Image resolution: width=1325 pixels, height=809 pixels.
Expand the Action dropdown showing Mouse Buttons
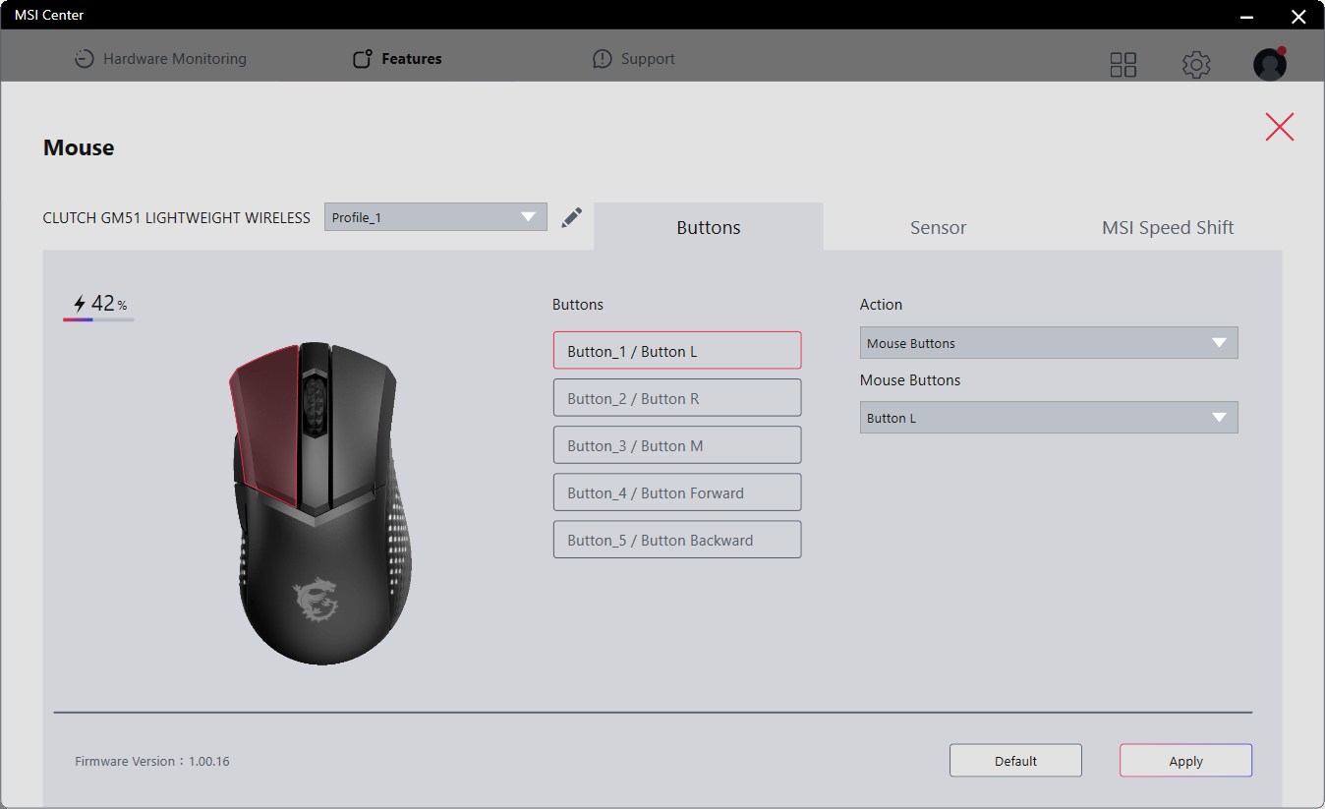click(x=1049, y=343)
